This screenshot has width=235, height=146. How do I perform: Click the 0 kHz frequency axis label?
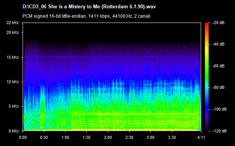click(14, 131)
